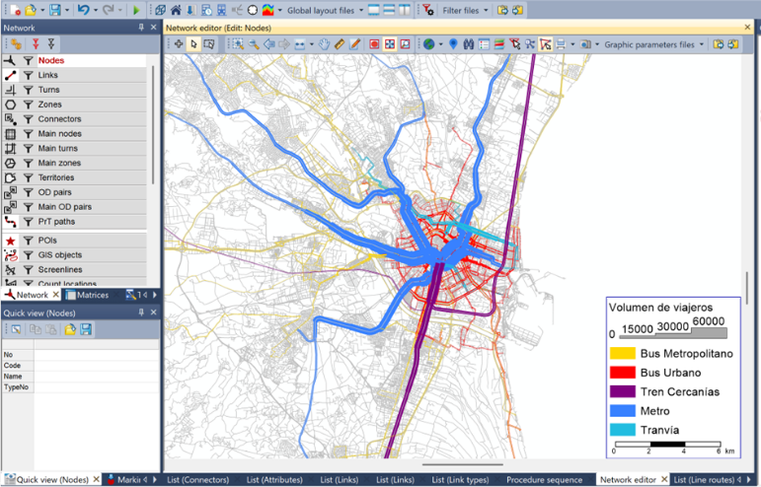This screenshot has width=761, height=487.
Task: Select Territories network object type
Action: (55, 177)
